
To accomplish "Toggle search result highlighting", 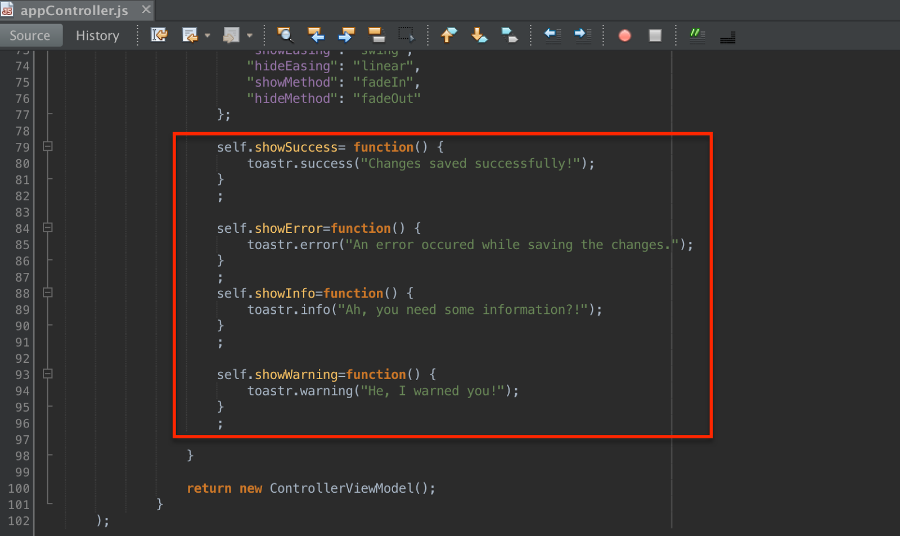I will pyautogui.click(x=376, y=35).
